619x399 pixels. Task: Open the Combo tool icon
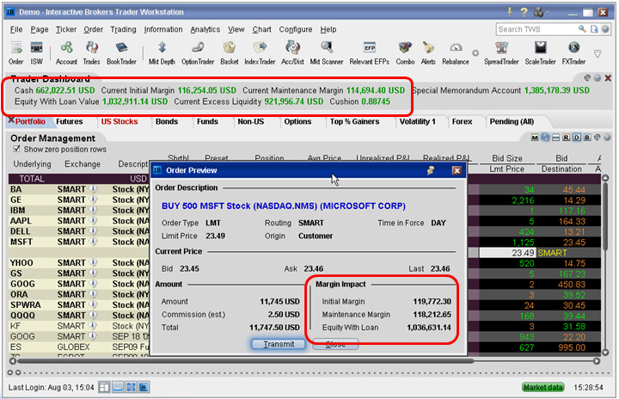[405, 53]
